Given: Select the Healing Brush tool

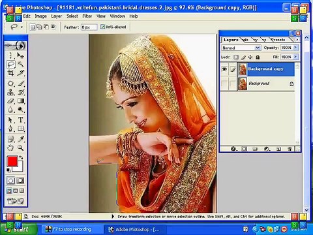Looking at the screenshot, I should 10,84.
